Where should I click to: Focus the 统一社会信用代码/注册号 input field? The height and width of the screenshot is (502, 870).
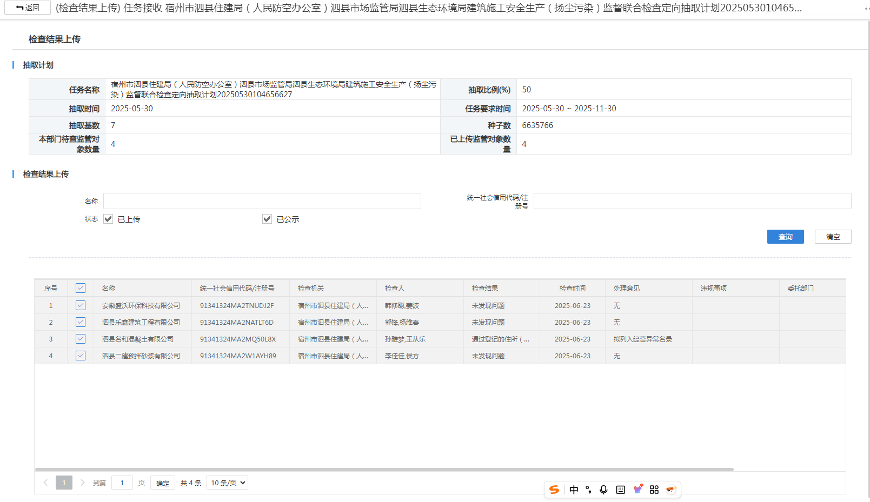coord(692,201)
